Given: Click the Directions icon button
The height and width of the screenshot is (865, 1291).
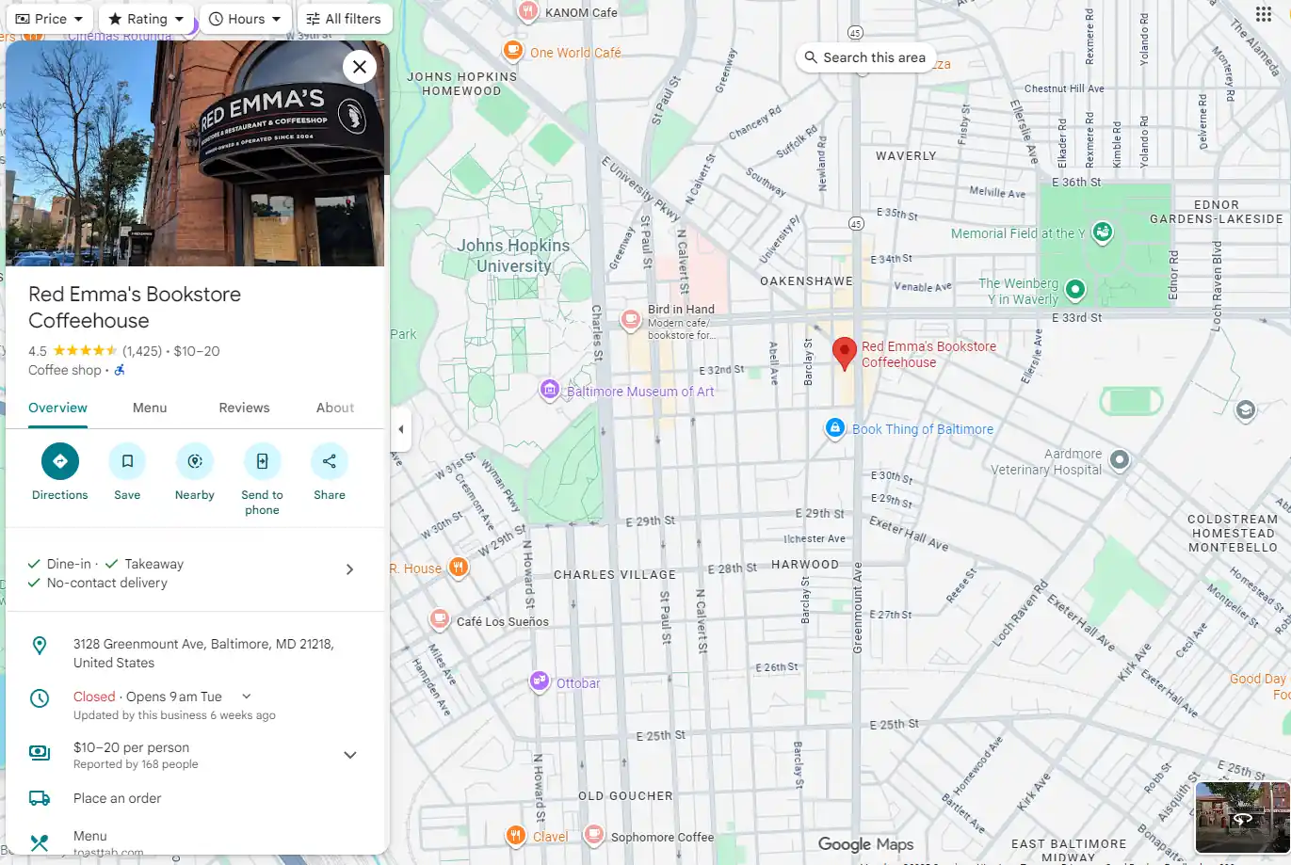Looking at the screenshot, I should click(60, 461).
